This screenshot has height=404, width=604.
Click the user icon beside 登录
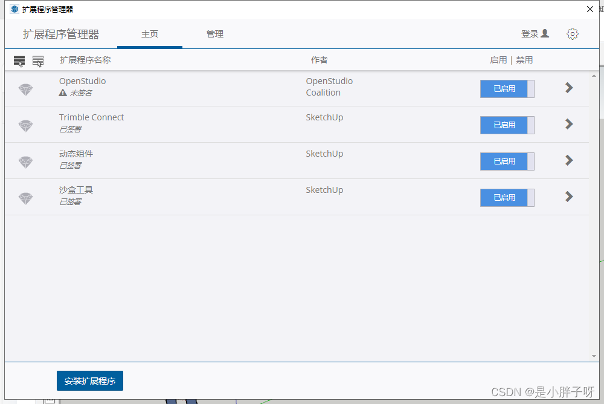(x=545, y=34)
